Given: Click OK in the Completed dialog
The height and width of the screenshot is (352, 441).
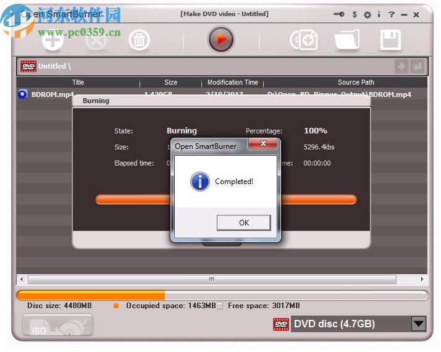Looking at the screenshot, I should [244, 223].
